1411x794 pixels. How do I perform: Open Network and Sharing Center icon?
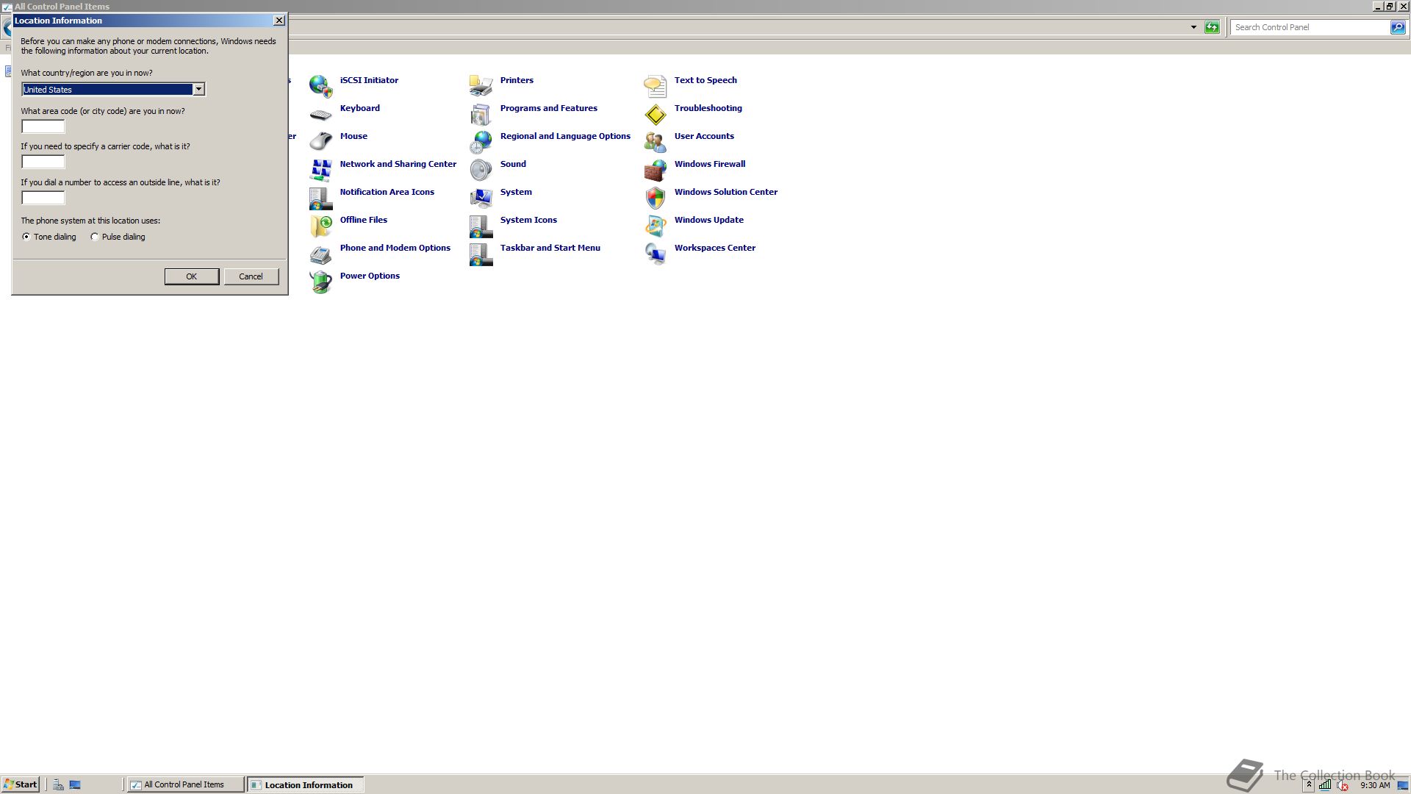tap(320, 170)
